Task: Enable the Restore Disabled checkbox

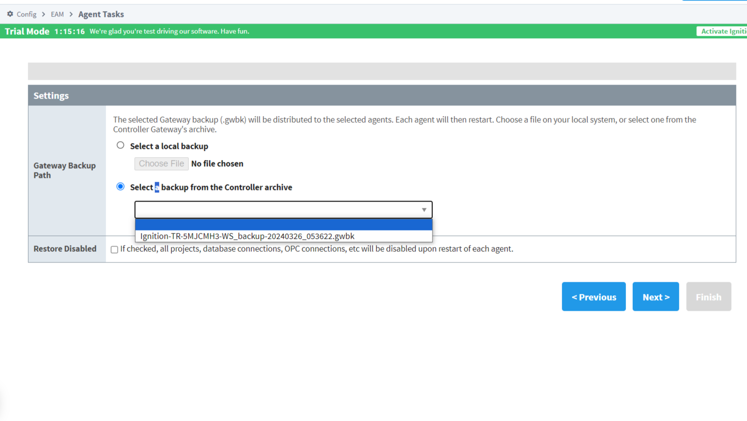Action: tap(114, 249)
